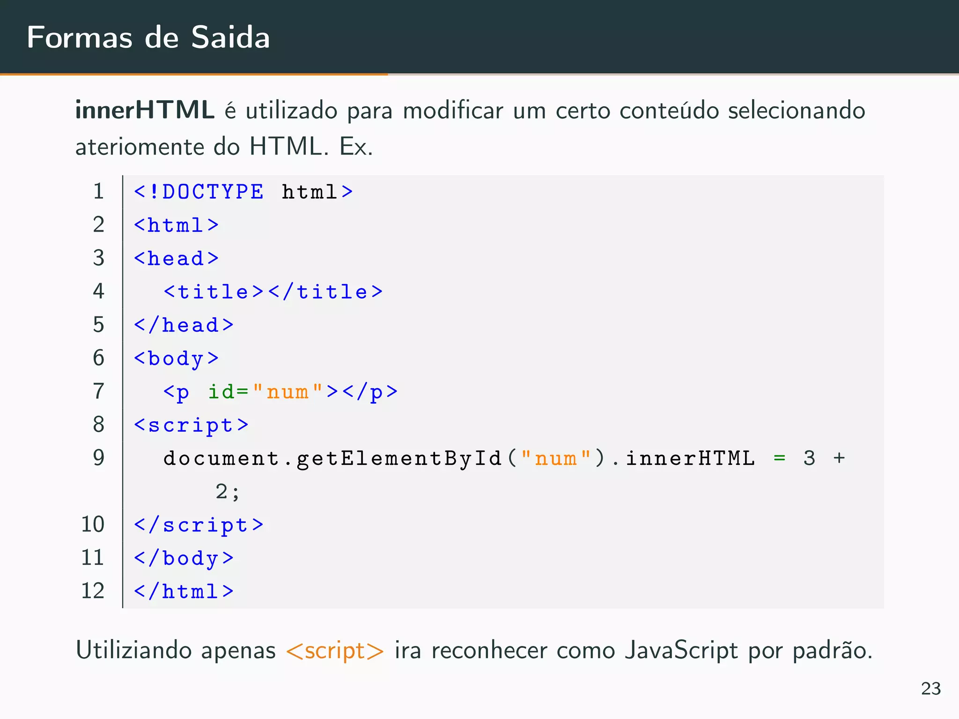Click code line number 9
The height and width of the screenshot is (719, 959).
(98, 458)
